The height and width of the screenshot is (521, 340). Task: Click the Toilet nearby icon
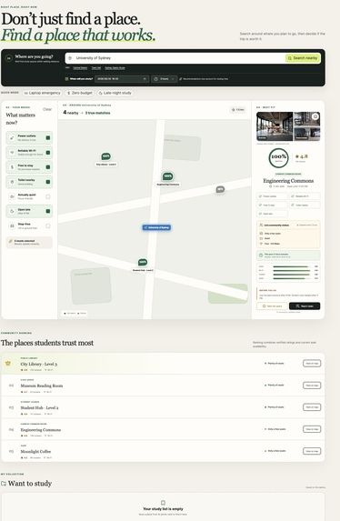point(12,182)
